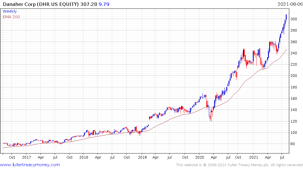Click the latest weekly candle above 300
303x169 pixels.
click(286, 17)
